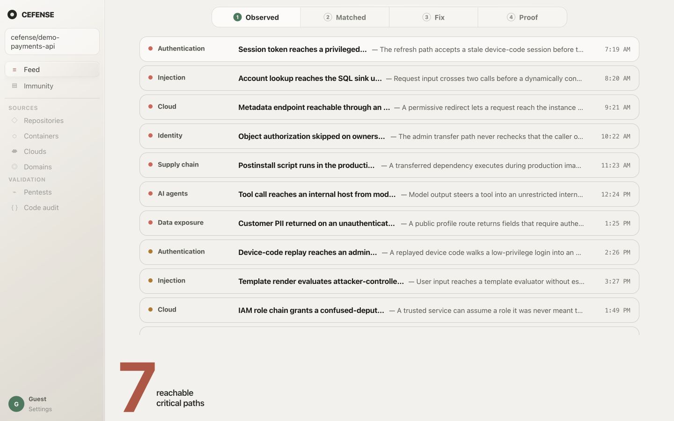Click the Domains globe icon

coord(15,167)
